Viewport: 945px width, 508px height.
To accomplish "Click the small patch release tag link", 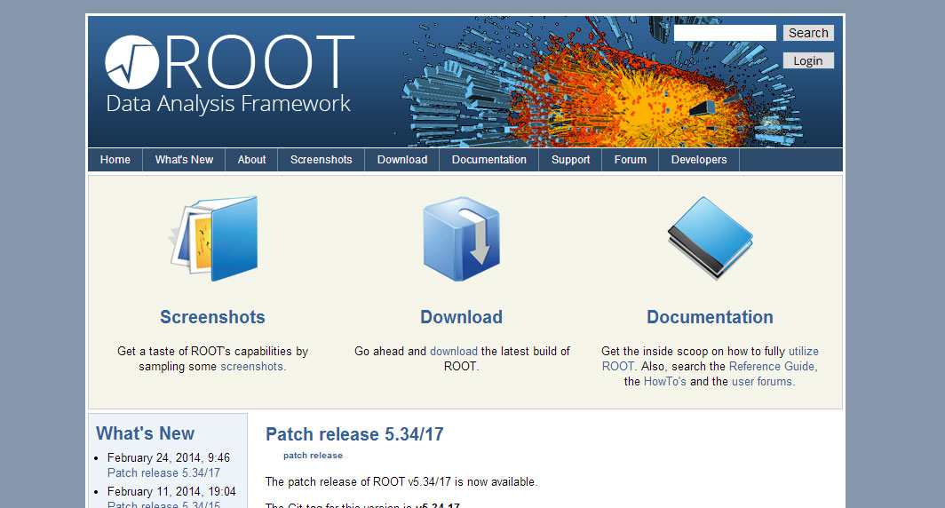I will [313, 456].
